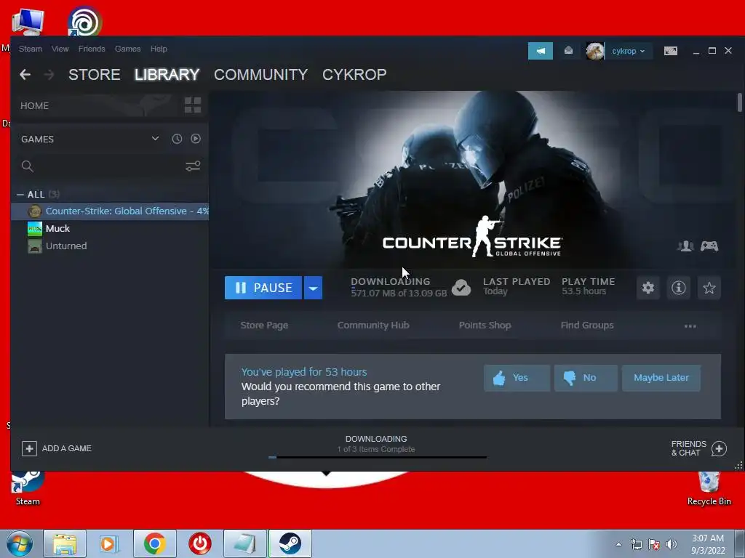Collapse the ALL games category
Viewport: 745px width, 558px height.
(20, 194)
